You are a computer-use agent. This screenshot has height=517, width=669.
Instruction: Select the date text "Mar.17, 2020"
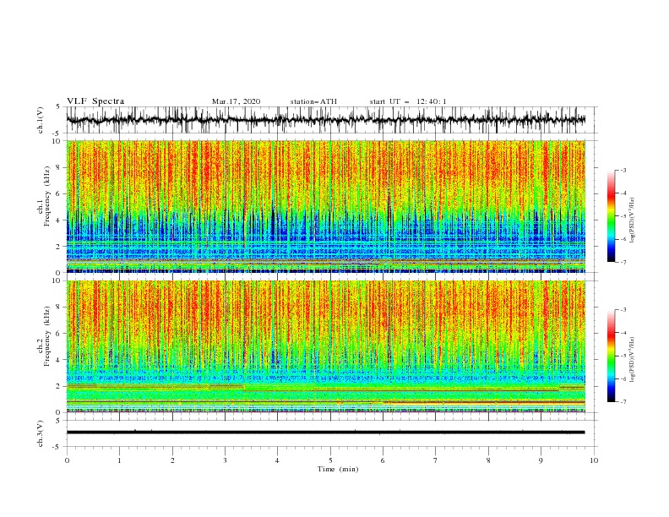pyautogui.click(x=236, y=101)
